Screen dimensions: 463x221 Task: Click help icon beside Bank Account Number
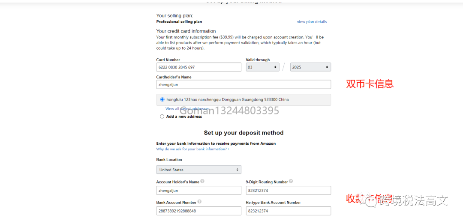[x=199, y=202]
